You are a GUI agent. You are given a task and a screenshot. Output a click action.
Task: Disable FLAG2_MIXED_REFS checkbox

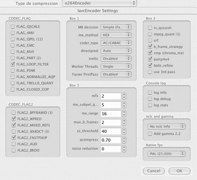click(x=13, y=125)
